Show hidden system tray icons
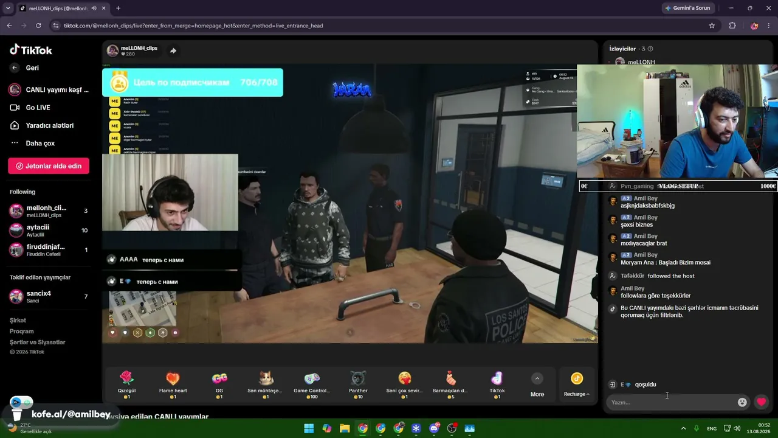Viewport: 778px width, 438px height. [683, 428]
